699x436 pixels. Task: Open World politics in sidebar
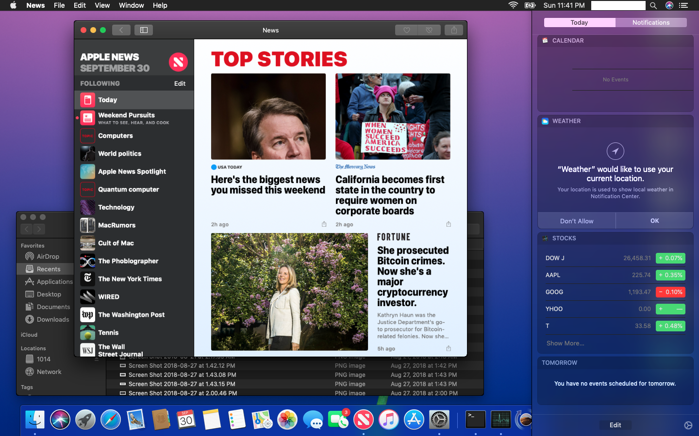pyautogui.click(x=134, y=154)
